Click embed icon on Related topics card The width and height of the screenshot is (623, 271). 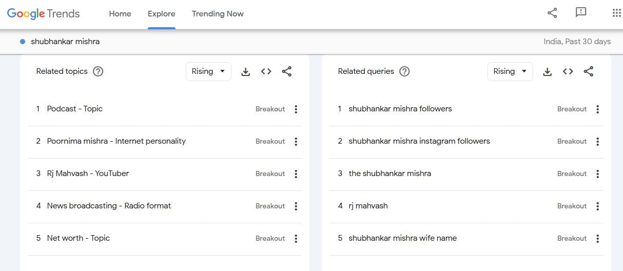pyautogui.click(x=266, y=72)
